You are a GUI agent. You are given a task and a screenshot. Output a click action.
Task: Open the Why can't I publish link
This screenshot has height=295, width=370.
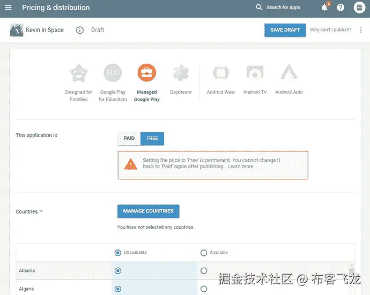pos(331,29)
